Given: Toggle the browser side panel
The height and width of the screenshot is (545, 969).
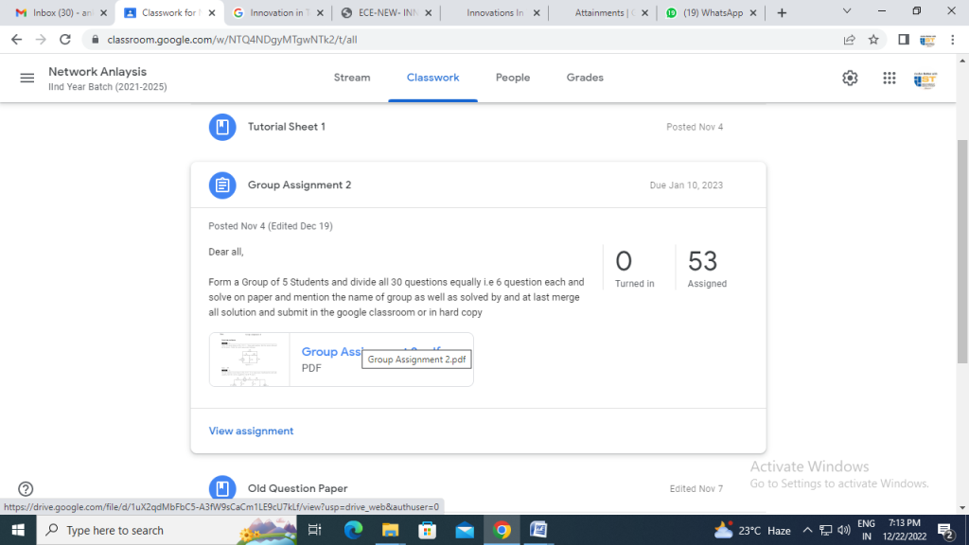Looking at the screenshot, I should [904, 40].
